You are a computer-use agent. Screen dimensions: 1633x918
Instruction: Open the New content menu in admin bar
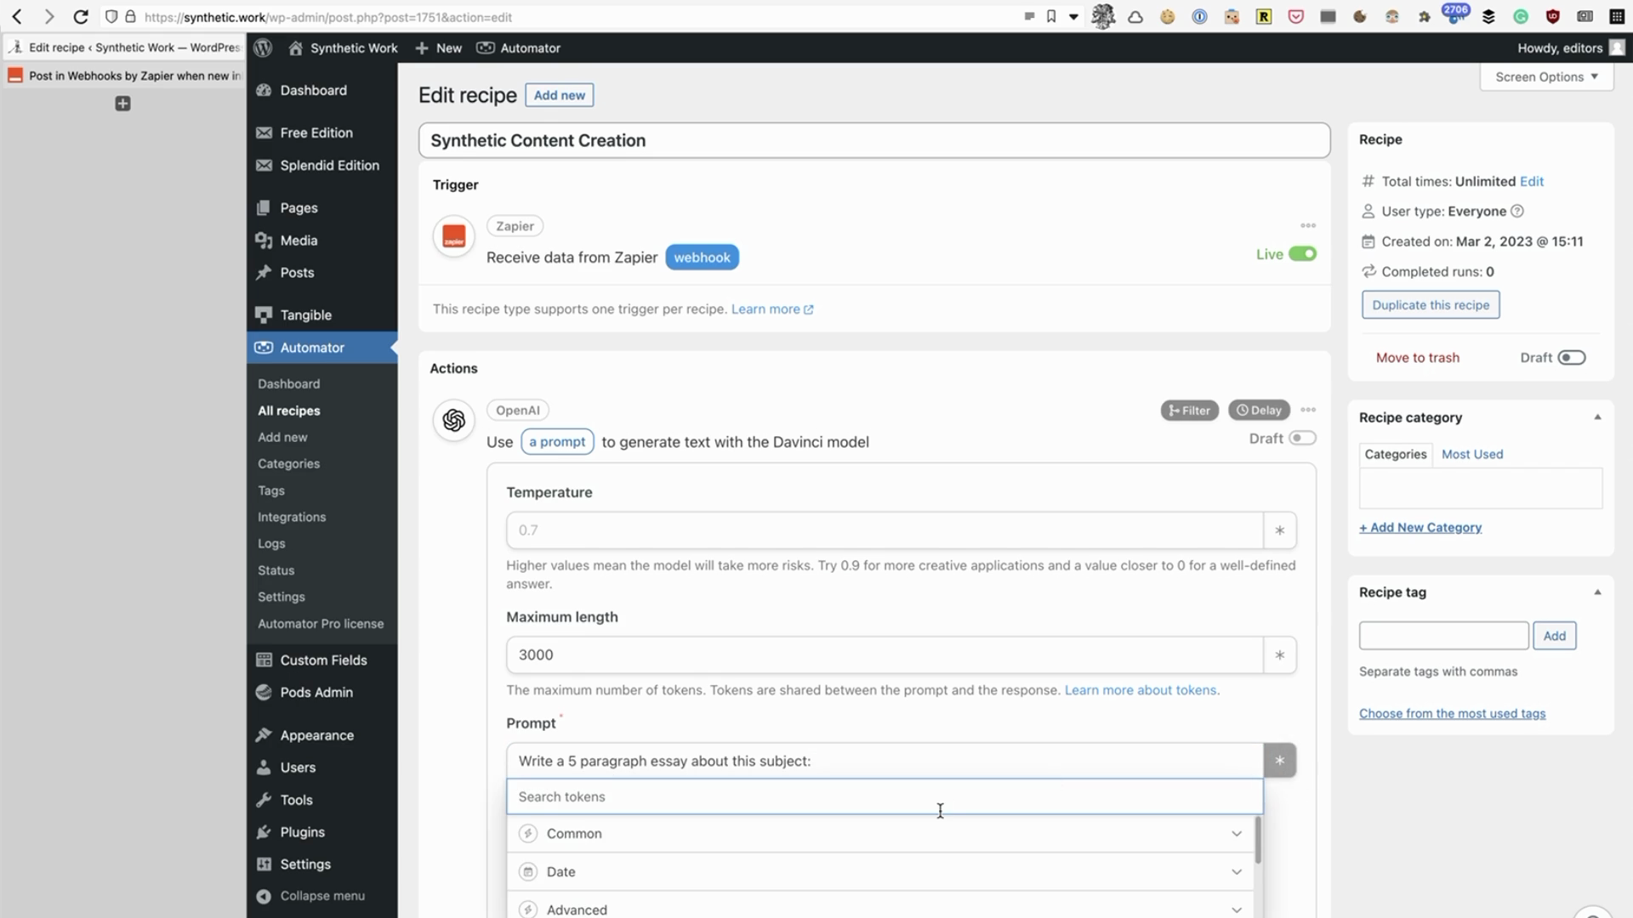click(439, 48)
